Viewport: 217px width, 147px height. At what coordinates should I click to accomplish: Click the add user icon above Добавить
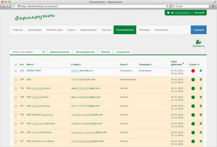click(198, 42)
